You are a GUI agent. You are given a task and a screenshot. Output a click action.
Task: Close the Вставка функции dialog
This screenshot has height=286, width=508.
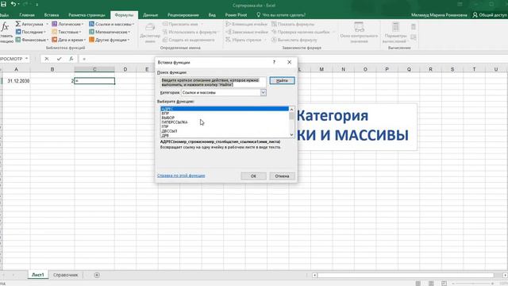[289, 62]
